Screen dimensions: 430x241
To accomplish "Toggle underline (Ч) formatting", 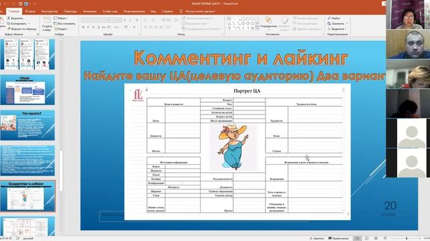I will click(x=93, y=27).
